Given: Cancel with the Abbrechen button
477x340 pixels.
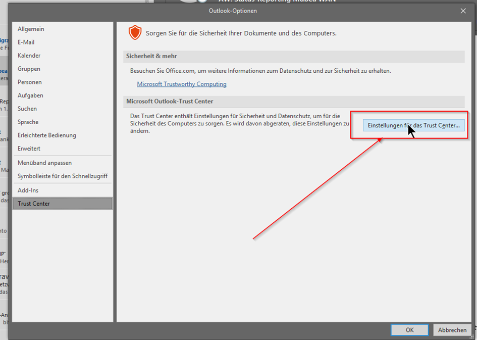Looking at the screenshot, I should 452,330.
